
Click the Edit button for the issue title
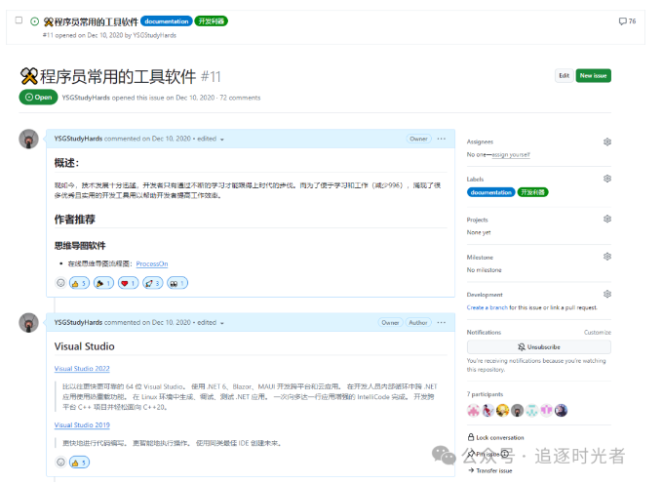click(x=565, y=76)
